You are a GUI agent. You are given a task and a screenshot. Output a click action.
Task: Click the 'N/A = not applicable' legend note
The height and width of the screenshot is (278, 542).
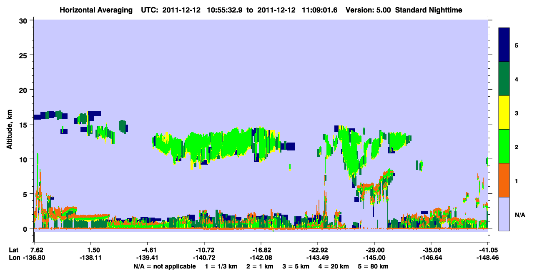tap(165, 266)
